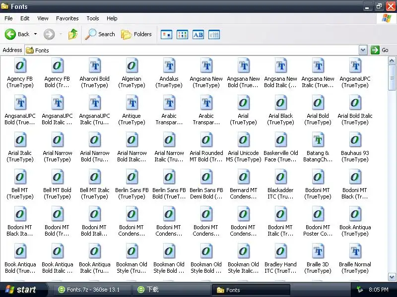397x297 pixels.
Task: Select the Bodoni MT Poster Compressed icon
Action: click(x=318, y=214)
